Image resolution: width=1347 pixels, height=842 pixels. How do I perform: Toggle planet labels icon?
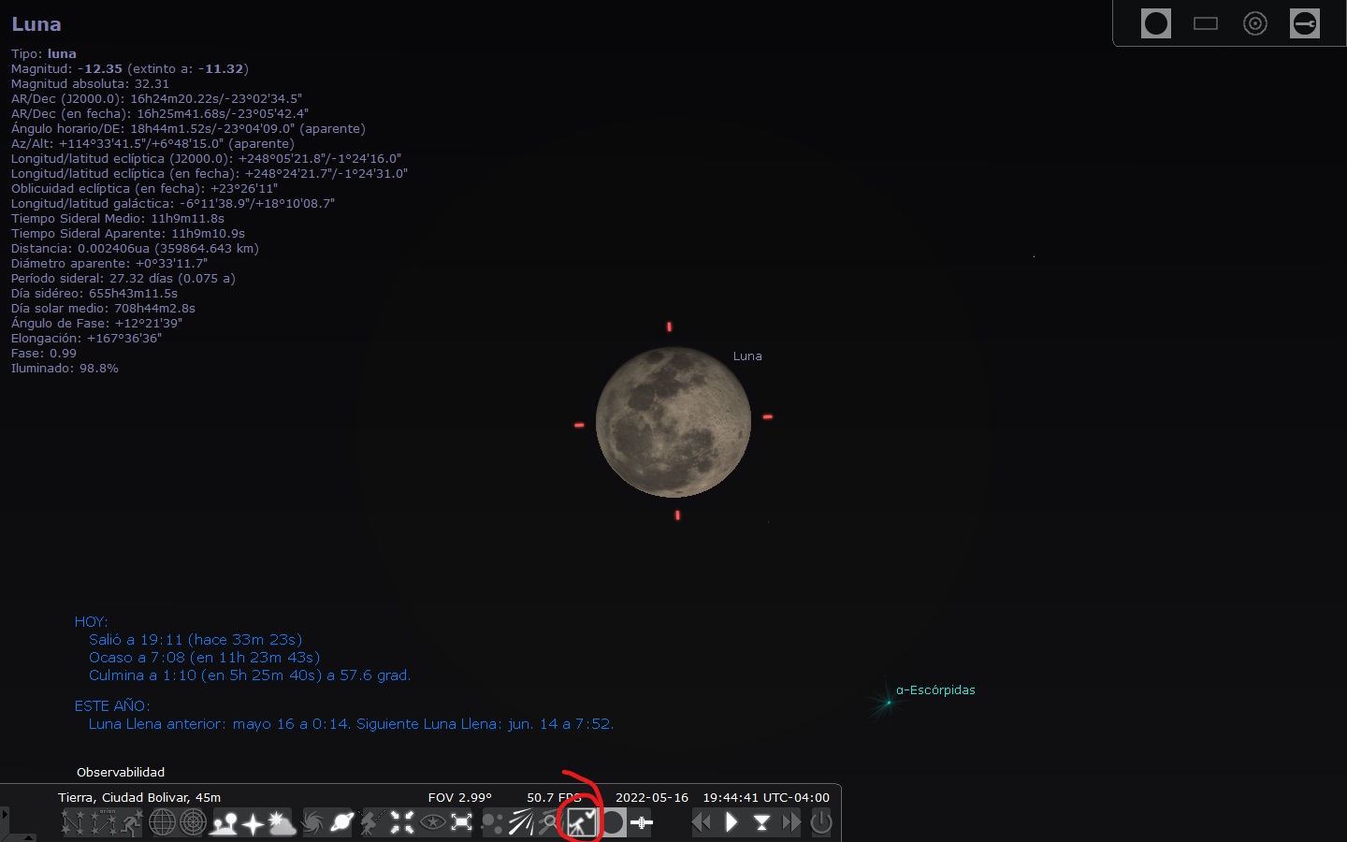(x=341, y=822)
